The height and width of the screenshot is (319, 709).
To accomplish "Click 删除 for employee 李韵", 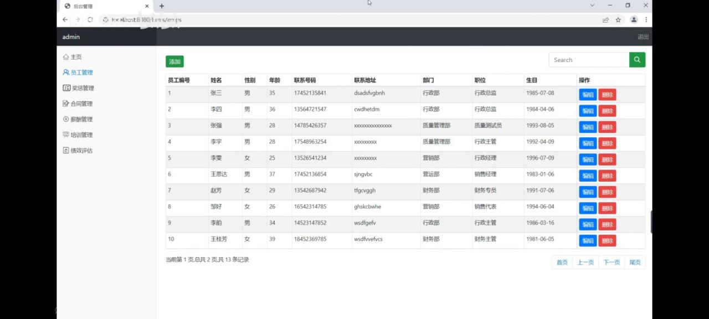I will click(607, 224).
